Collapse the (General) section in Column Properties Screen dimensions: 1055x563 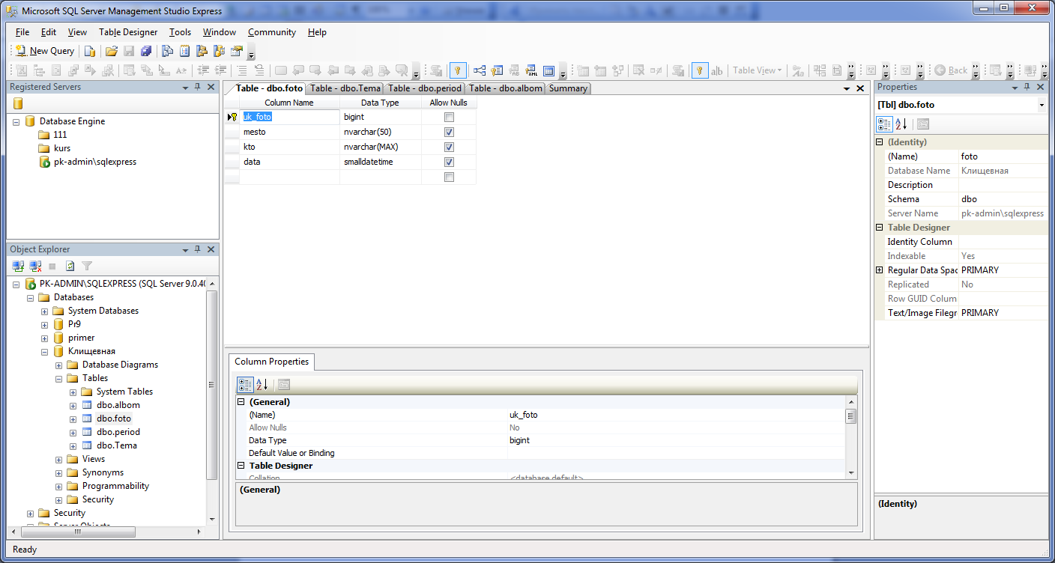coord(241,402)
